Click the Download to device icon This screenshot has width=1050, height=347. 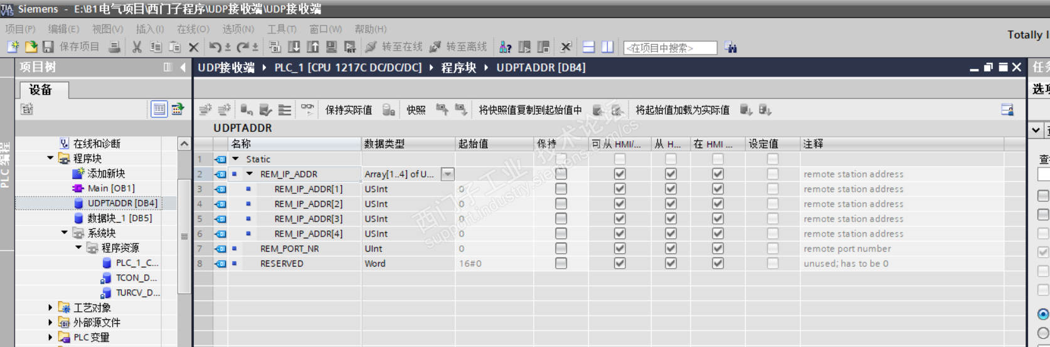(x=294, y=47)
